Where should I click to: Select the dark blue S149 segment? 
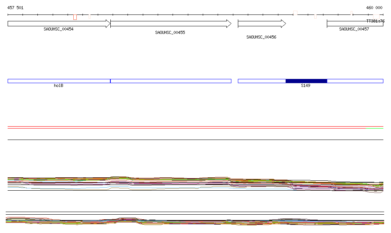click(x=306, y=81)
